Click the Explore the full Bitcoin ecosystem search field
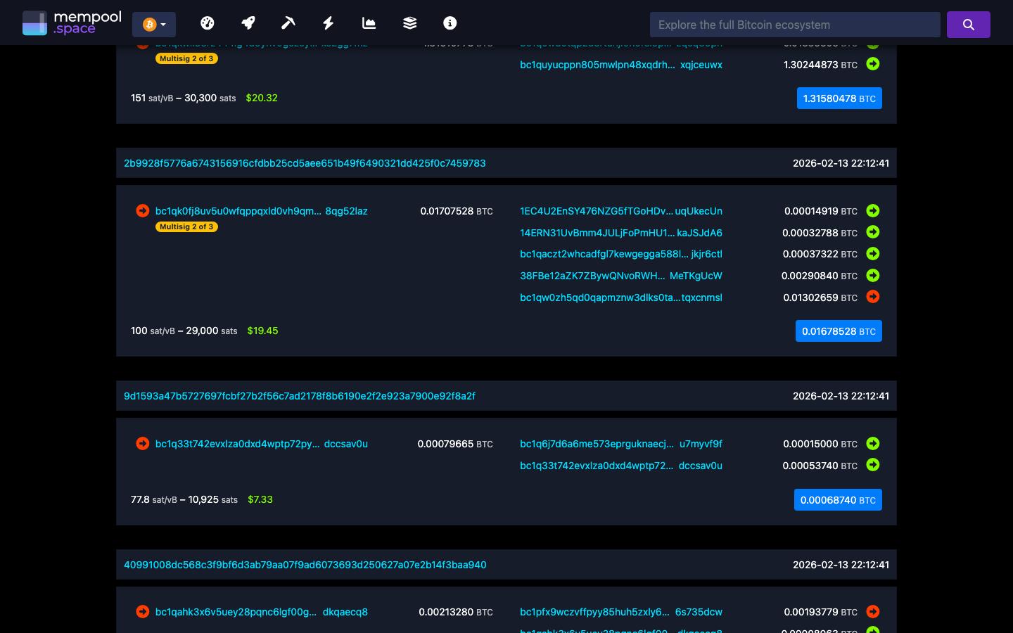Screen dimensions: 1013x633 [795, 24]
